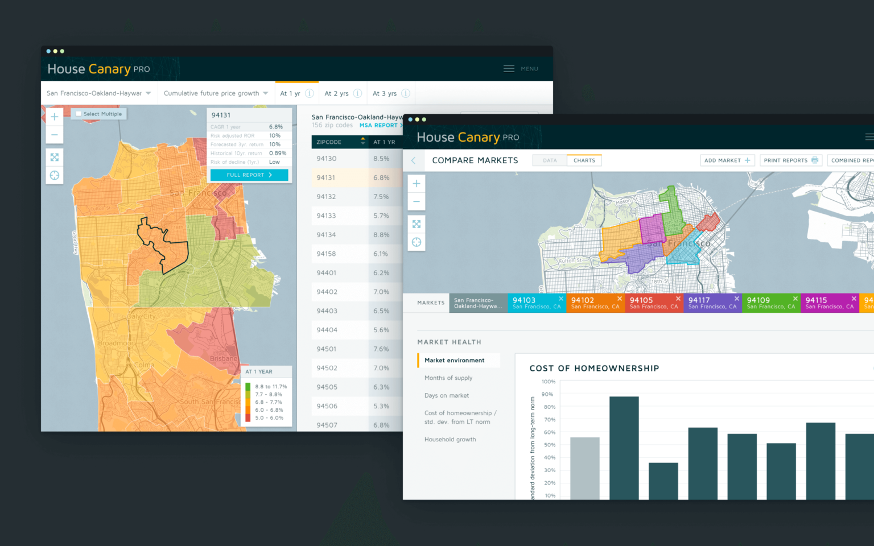Open the Full Report for 94131
Viewport: 874px width, 546px height.
coord(249,175)
